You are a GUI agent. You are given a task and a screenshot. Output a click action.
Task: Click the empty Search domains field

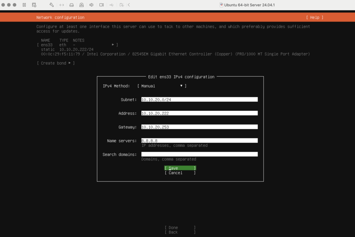[x=199, y=154]
